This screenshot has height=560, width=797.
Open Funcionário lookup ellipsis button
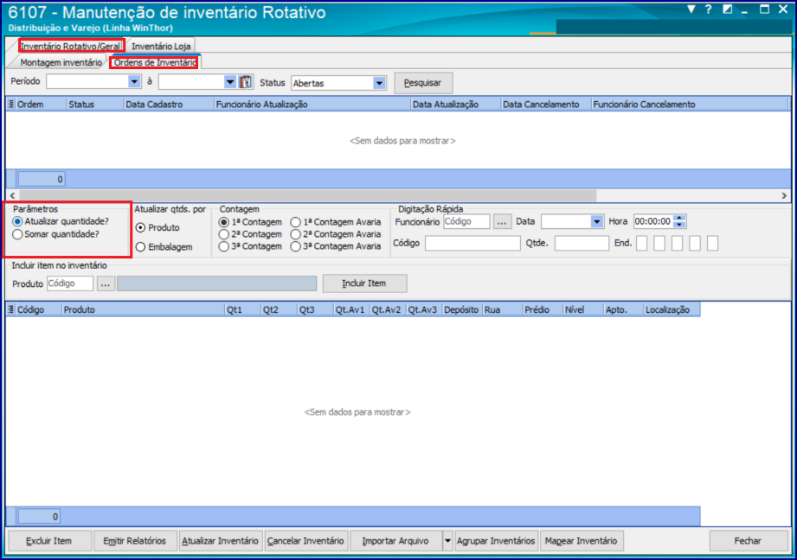click(x=502, y=222)
